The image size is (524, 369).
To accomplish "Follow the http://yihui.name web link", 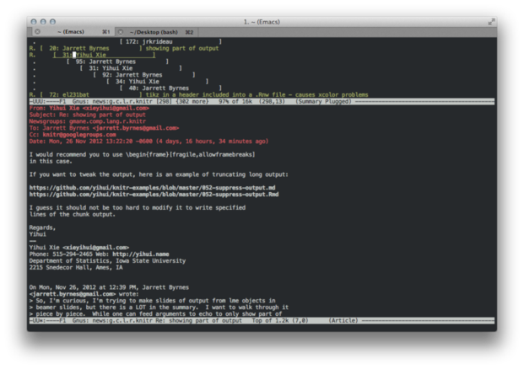I will [x=140, y=254].
